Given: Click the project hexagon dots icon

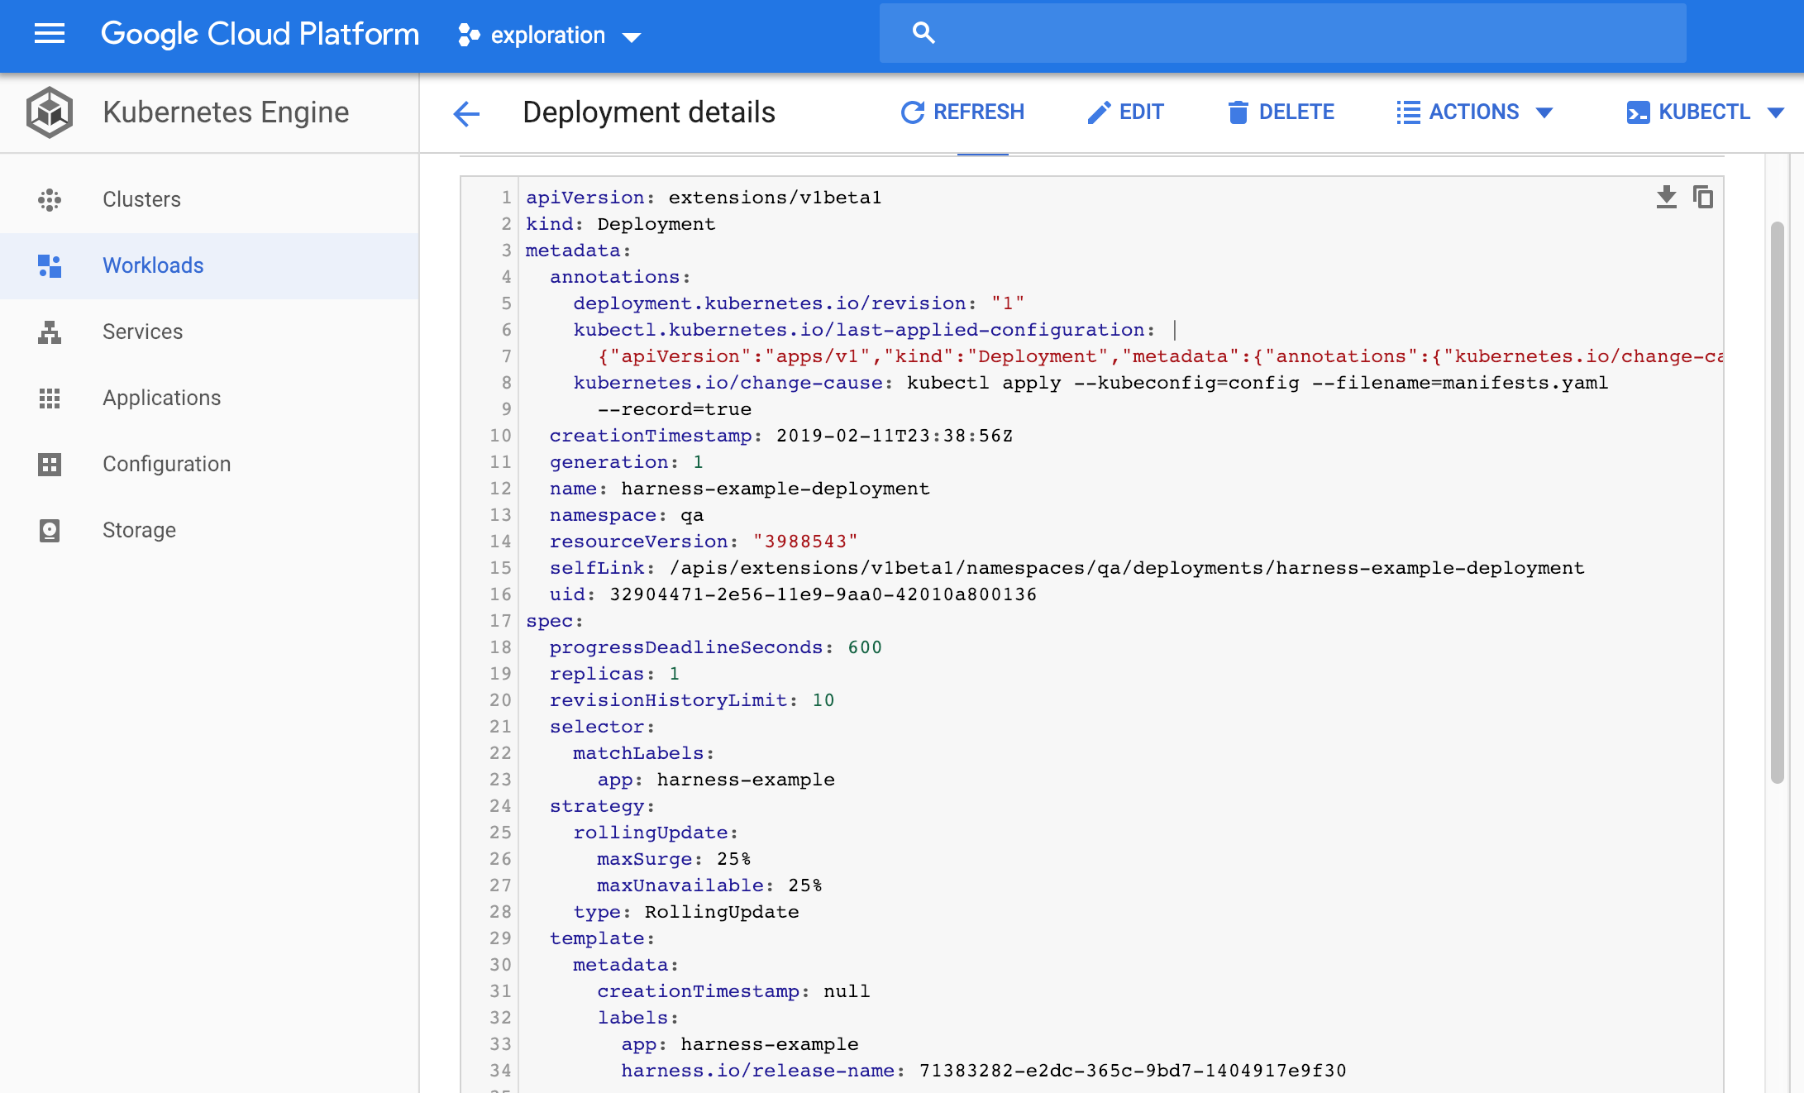Looking at the screenshot, I should tap(469, 35).
